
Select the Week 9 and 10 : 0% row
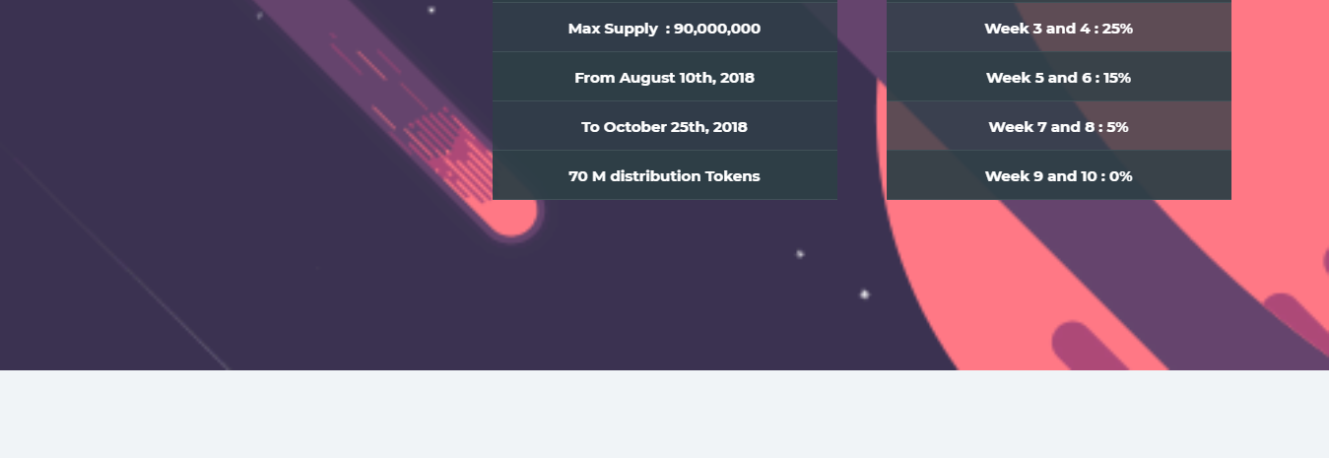[x=1059, y=175]
